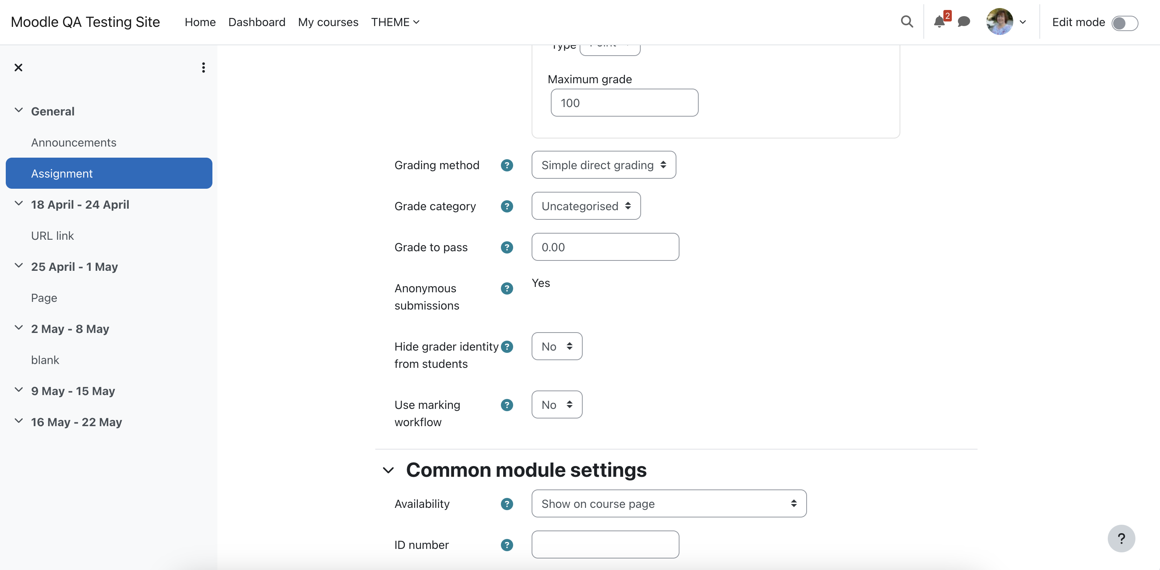Open the floating help question button
The width and height of the screenshot is (1160, 570).
(1121, 538)
